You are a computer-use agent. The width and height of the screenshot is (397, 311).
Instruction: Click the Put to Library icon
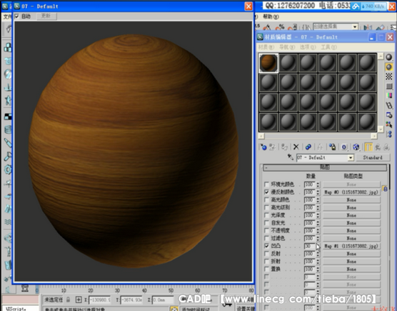[332, 147]
